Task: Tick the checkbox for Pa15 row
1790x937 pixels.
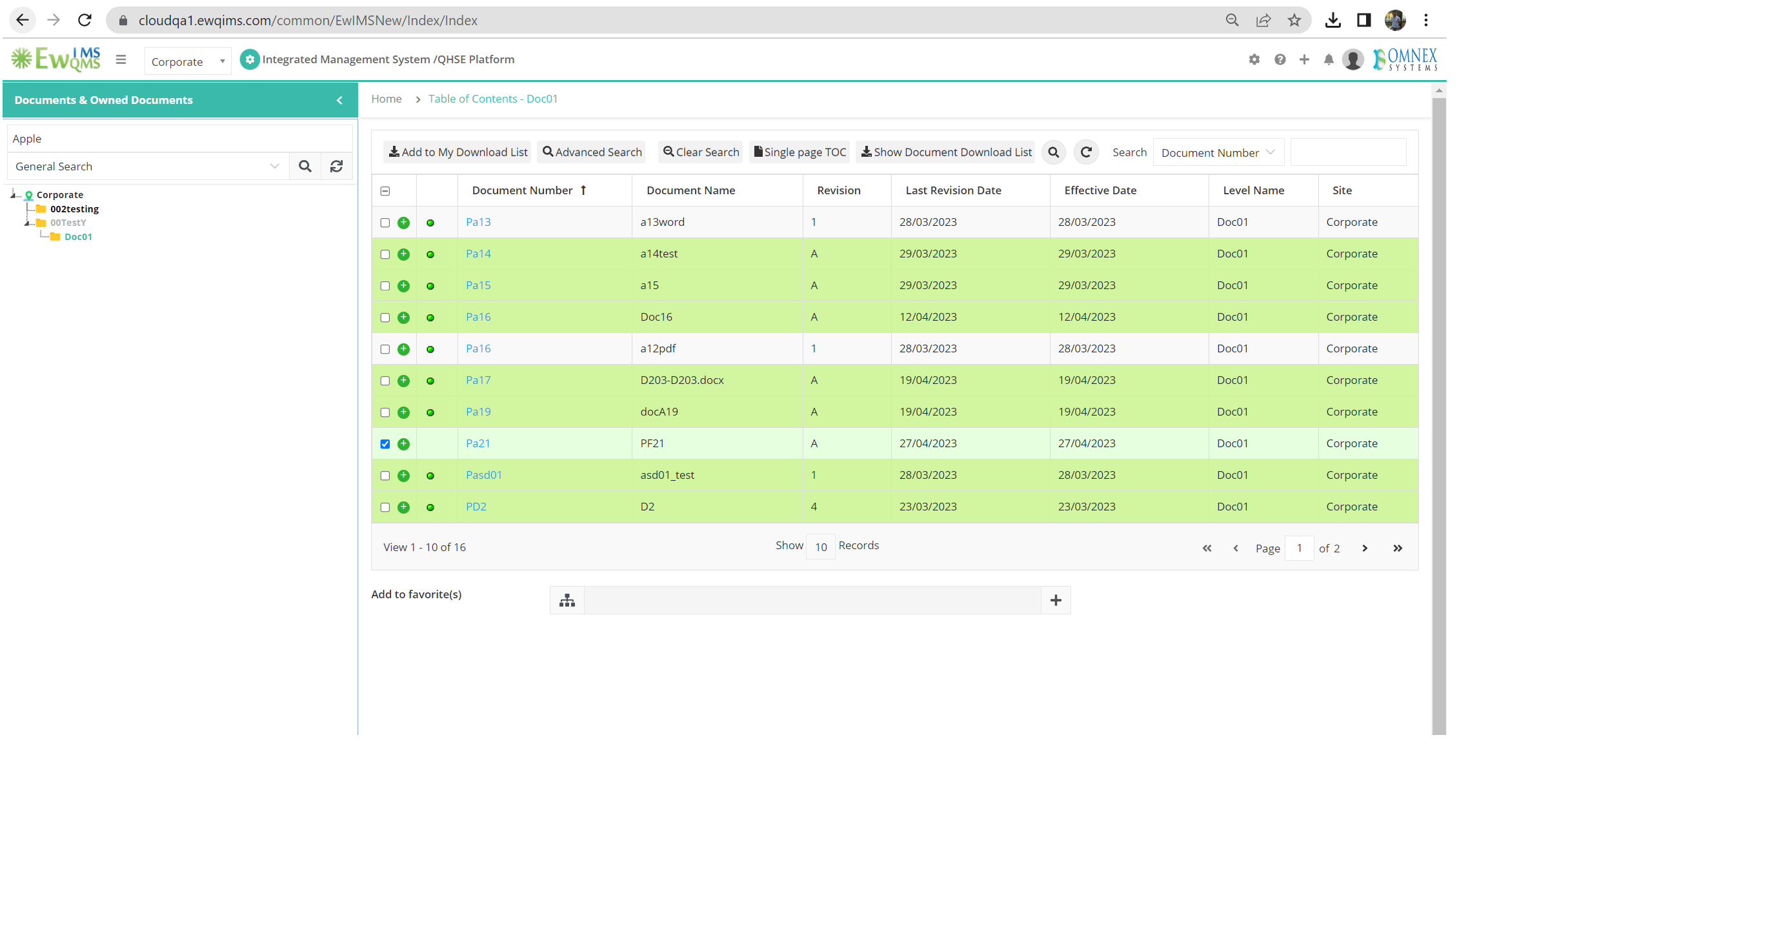Action: [385, 287]
